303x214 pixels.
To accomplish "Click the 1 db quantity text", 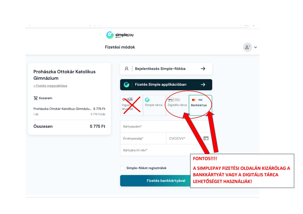I will pyautogui.click(x=36, y=114).
